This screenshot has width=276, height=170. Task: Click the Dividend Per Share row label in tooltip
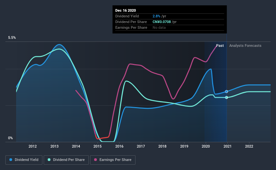pyautogui.click(x=131, y=22)
